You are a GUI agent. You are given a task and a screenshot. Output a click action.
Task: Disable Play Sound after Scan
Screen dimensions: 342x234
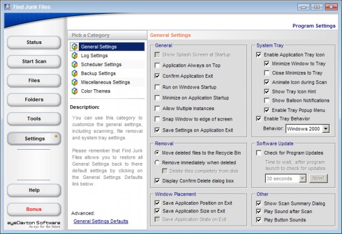tap(259, 211)
